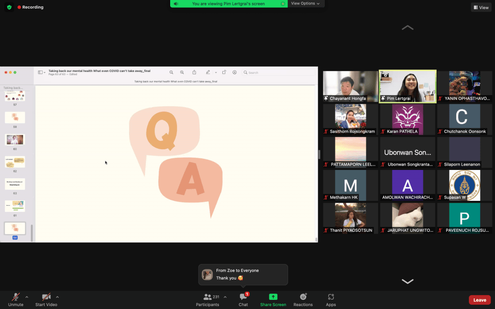
Task: Open the View layout menu
Action: tap(481, 7)
